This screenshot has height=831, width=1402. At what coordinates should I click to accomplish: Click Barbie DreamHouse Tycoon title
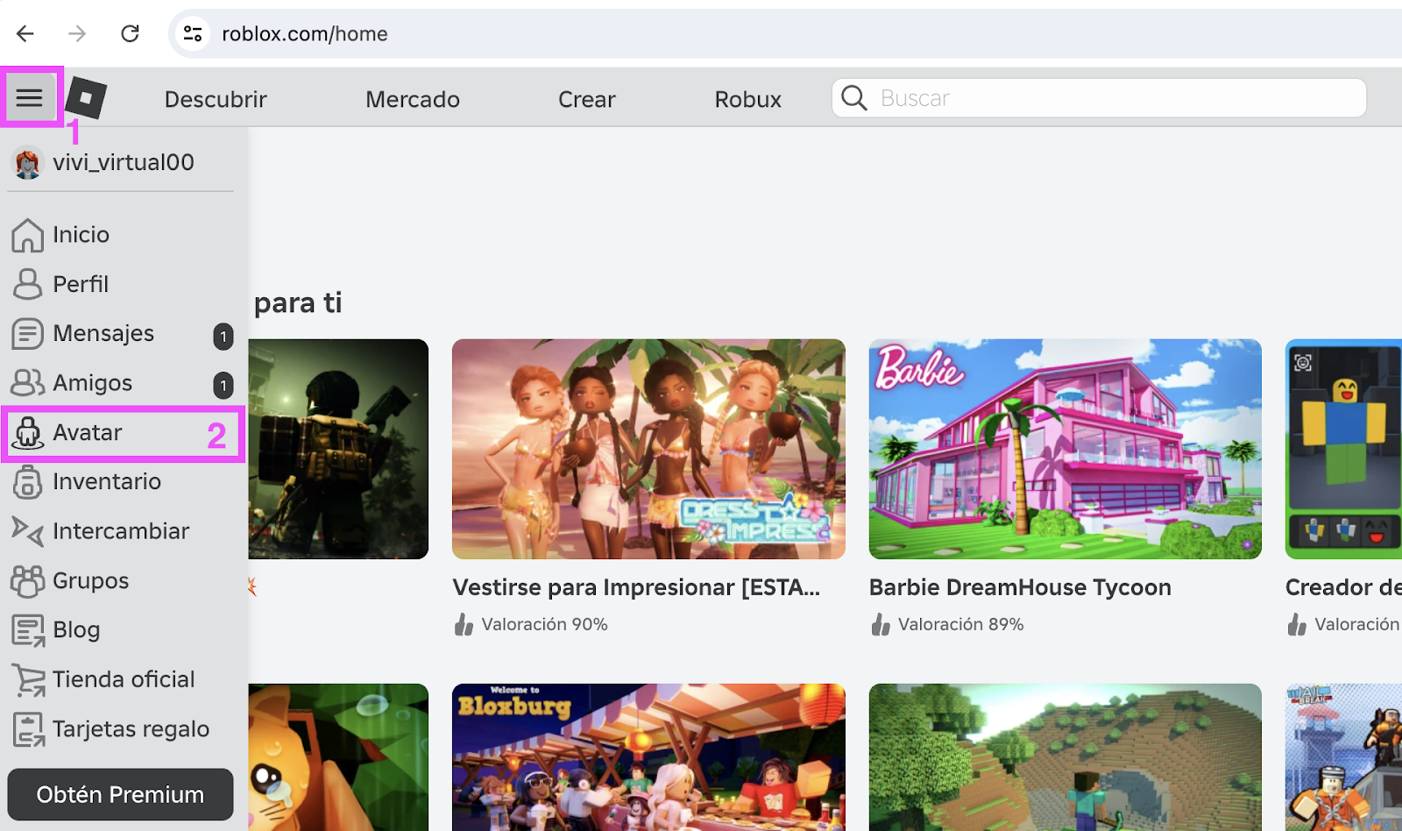[x=1020, y=587]
